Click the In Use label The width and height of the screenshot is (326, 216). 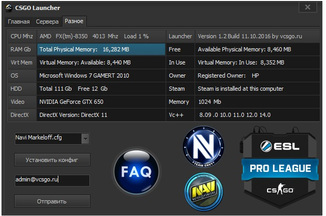(x=180, y=62)
